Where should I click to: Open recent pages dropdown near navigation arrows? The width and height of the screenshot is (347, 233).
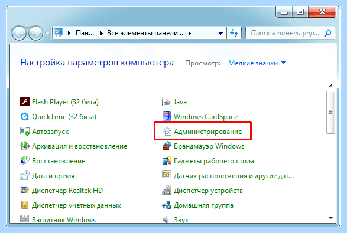click(47, 34)
